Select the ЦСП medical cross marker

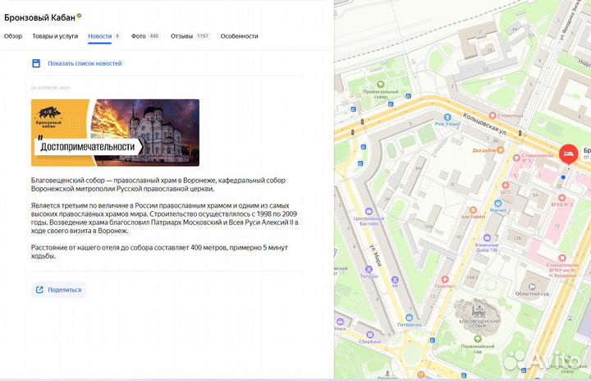[x=506, y=186]
